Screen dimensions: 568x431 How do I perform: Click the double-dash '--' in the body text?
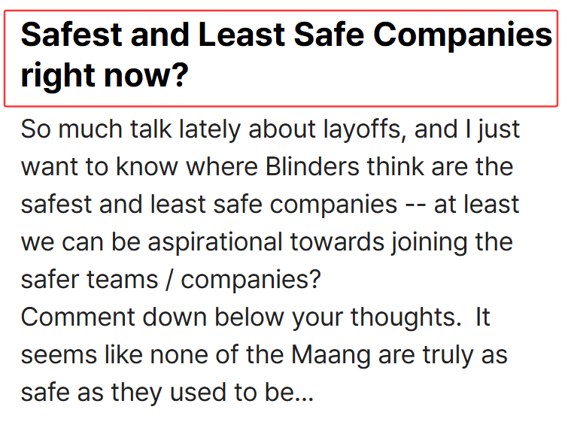pyautogui.click(x=415, y=205)
